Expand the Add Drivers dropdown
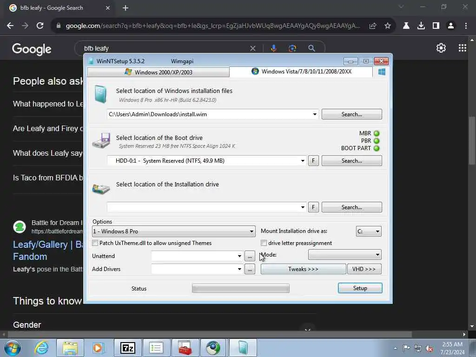This screenshot has width=476, height=357. pos(239,269)
